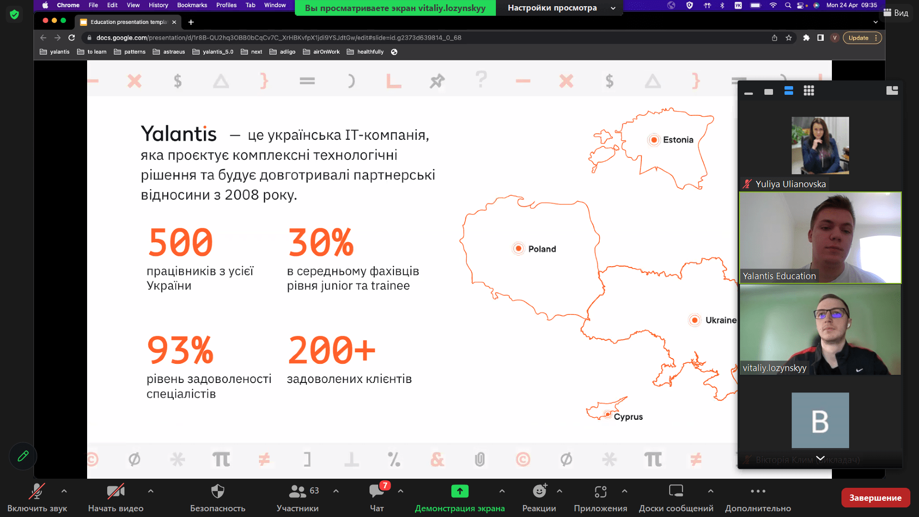This screenshot has width=919, height=517.
Task: Open the Реакции smiley icon
Action: (539, 491)
